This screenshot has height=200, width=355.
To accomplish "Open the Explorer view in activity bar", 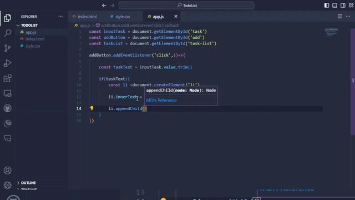I will tap(7, 18).
